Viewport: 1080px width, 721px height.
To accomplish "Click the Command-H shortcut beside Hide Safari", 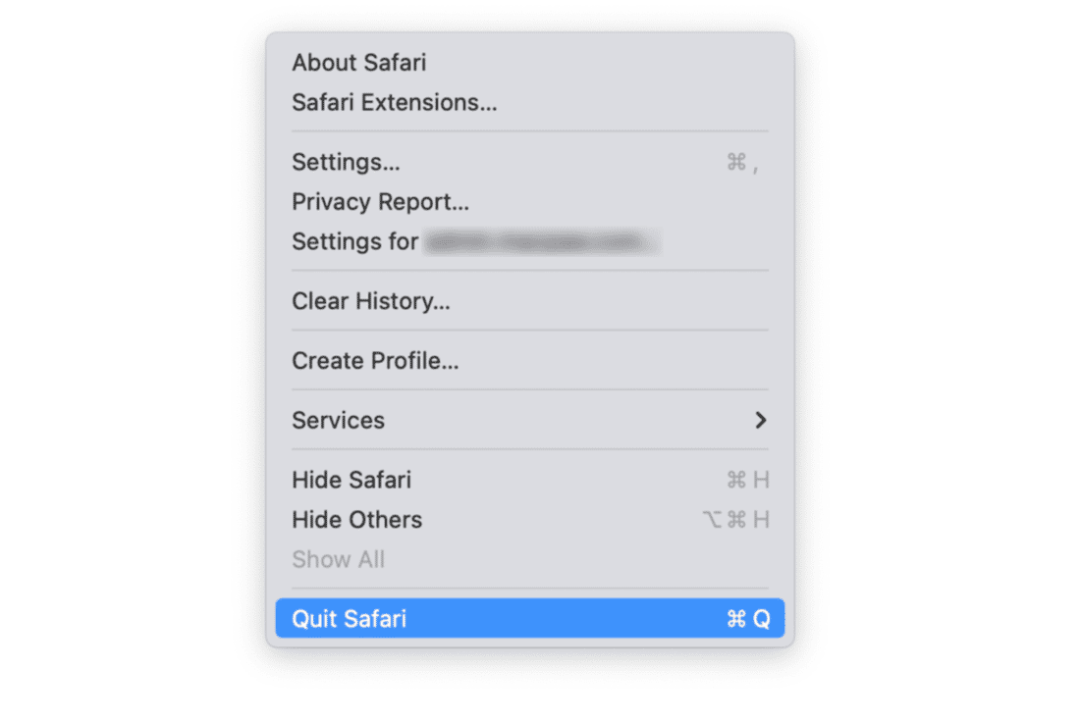I will click(x=747, y=481).
